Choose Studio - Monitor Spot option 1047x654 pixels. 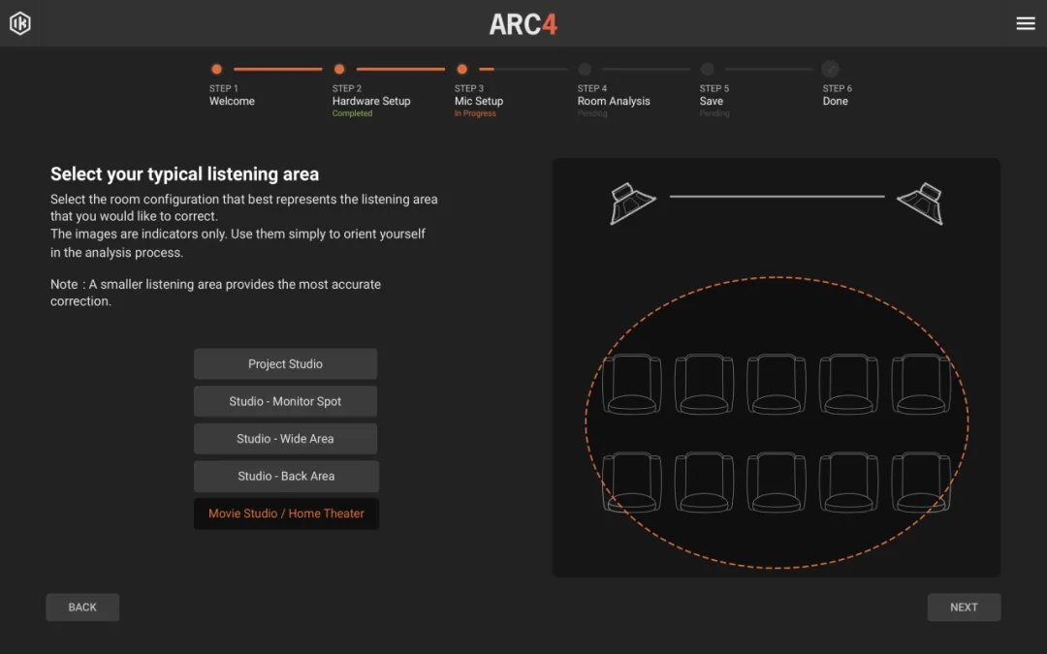285,401
